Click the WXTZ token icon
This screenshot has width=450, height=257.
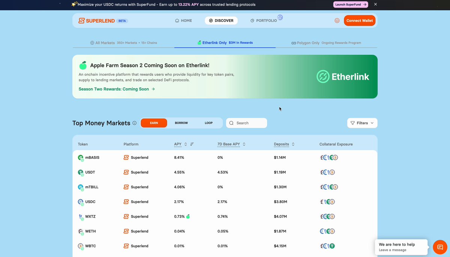(81, 216)
